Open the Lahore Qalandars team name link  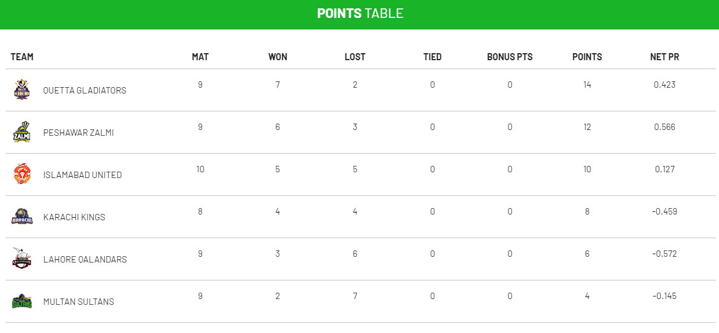pos(84,259)
